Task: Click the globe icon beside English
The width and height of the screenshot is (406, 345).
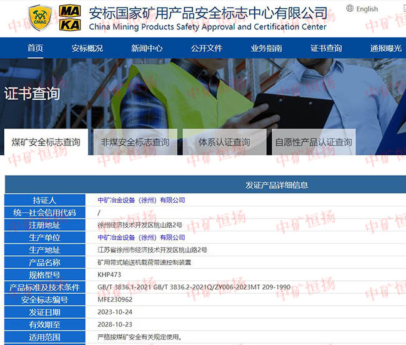Action: tap(349, 9)
